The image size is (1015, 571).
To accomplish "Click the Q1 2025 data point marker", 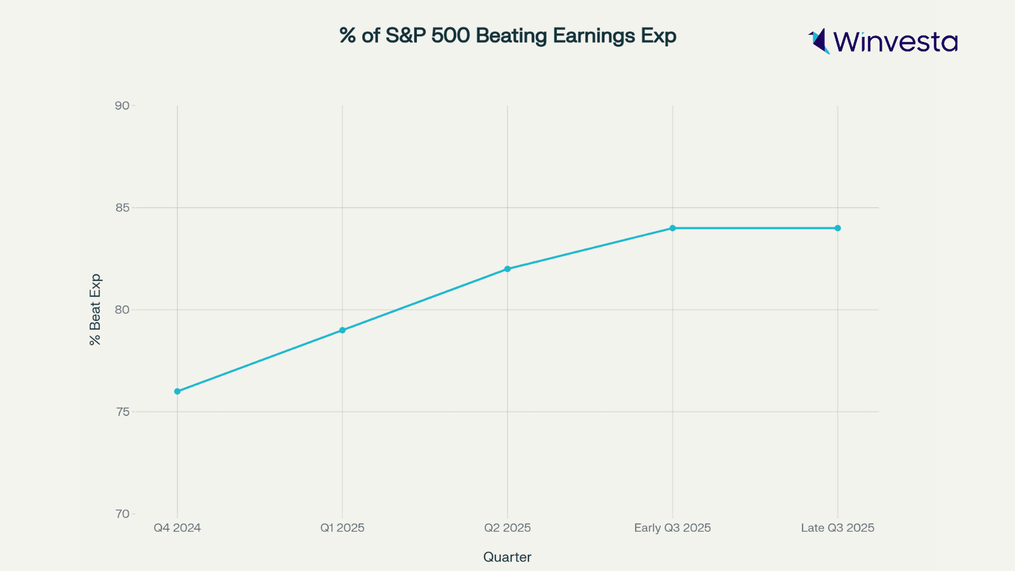I will 343,330.
